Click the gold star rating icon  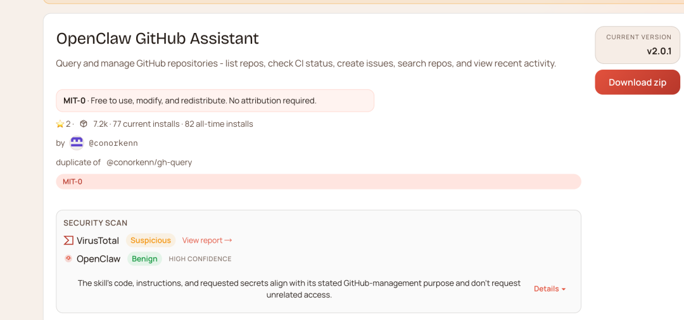tap(60, 124)
